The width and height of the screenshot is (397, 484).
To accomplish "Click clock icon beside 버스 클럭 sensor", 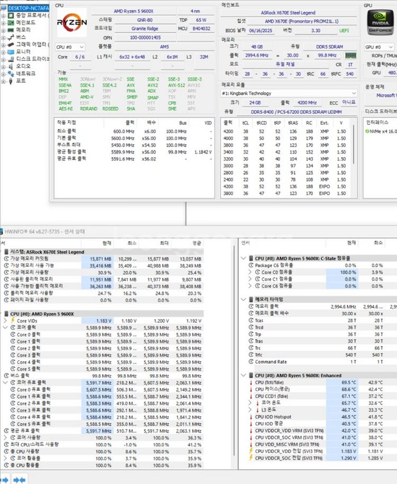I will [x=6, y=375].
